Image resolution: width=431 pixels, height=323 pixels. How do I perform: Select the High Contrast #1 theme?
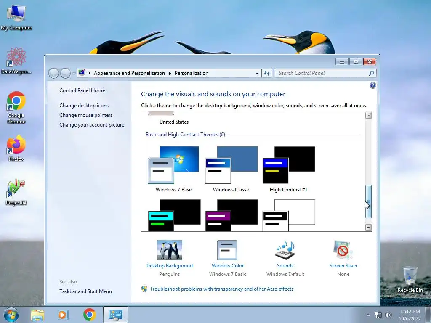point(289,169)
